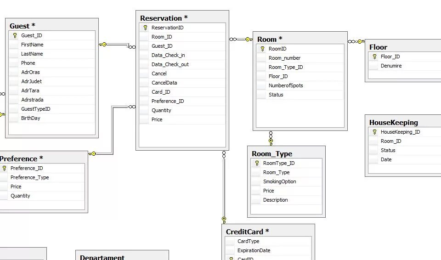Select Price column in Reservation table
This screenshot has height=260, width=441.
coord(182,119)
